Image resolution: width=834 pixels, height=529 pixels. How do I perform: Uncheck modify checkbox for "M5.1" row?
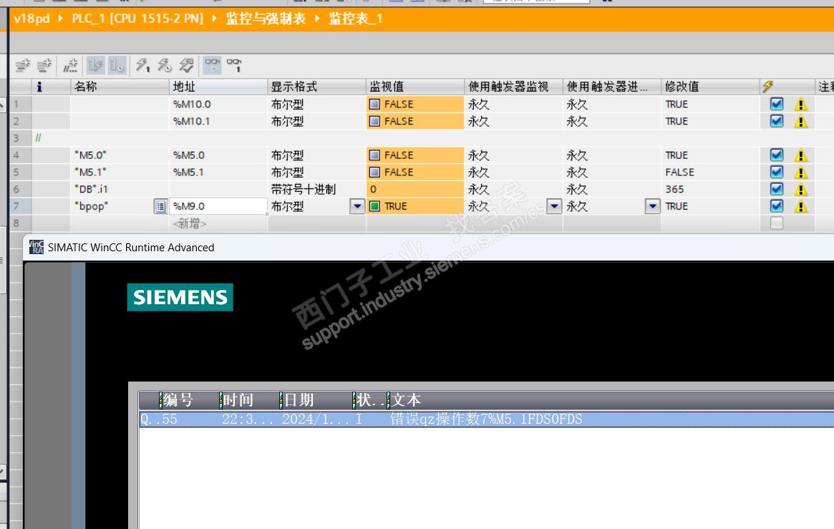point(777,173)
